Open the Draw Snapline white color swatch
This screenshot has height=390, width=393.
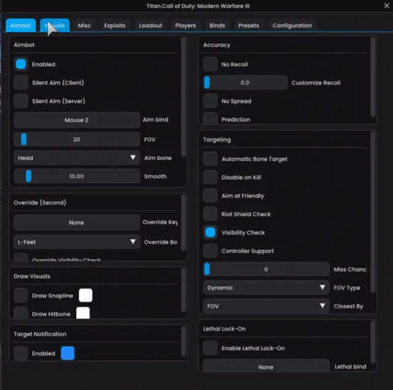tap(85, 295)
